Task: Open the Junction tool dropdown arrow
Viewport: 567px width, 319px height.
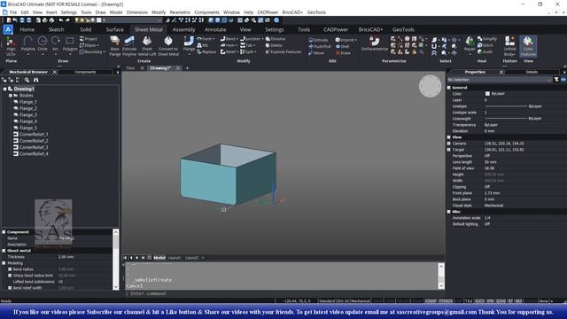Action: (262, 39)
